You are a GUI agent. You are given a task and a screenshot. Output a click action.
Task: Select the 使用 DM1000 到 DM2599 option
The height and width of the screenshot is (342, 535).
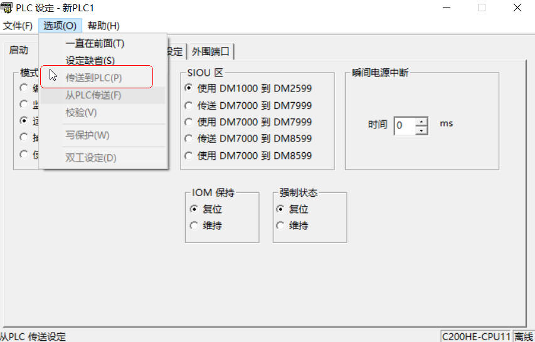pyautogui.click(x=188, y=88)
